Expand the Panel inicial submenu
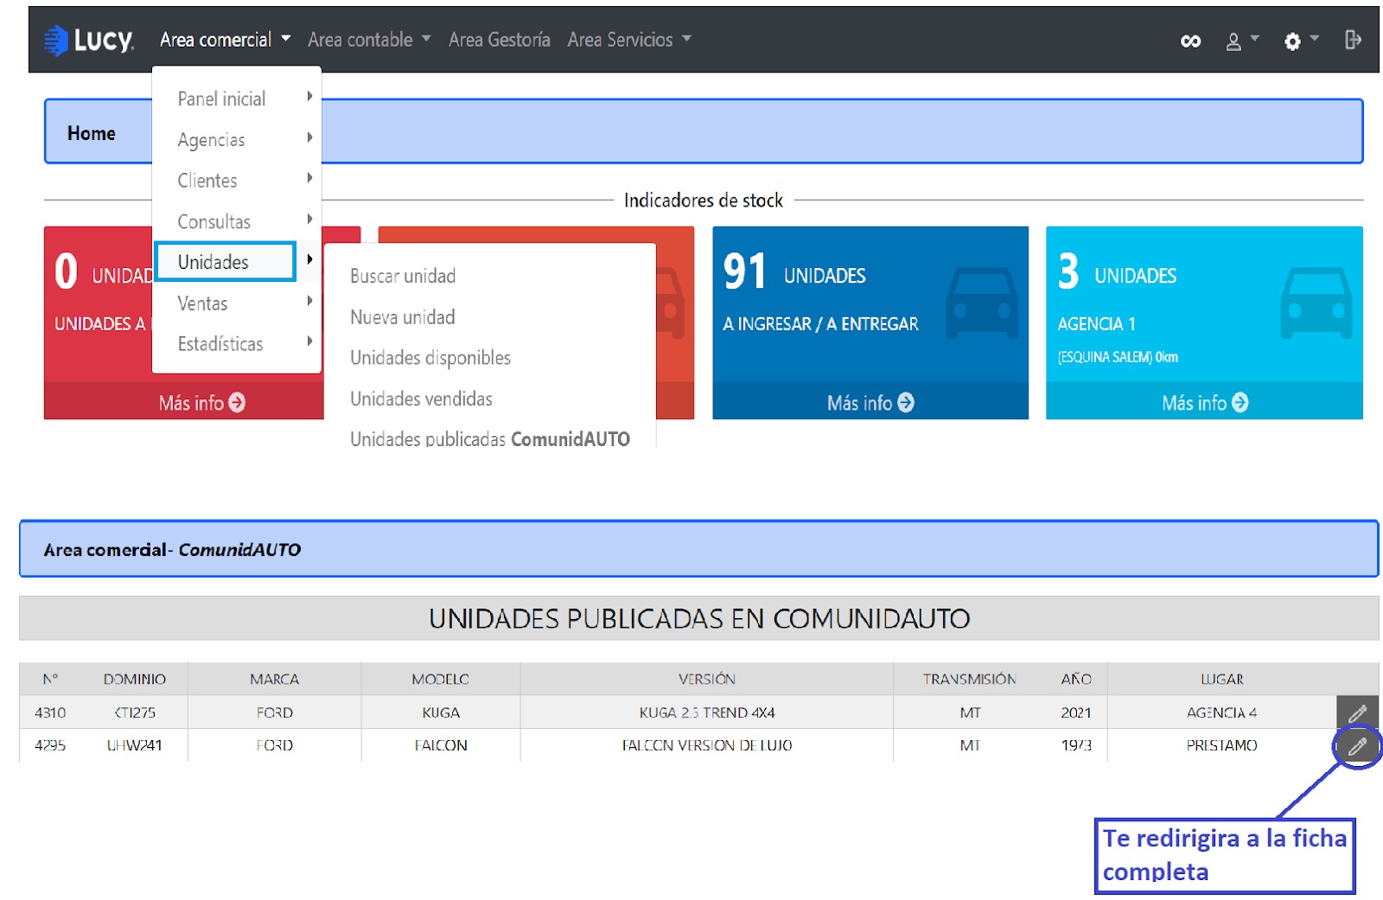Image resolution: width=1383 pixels, height=900 pixels. pyautogui.click(x=237, y=99)
